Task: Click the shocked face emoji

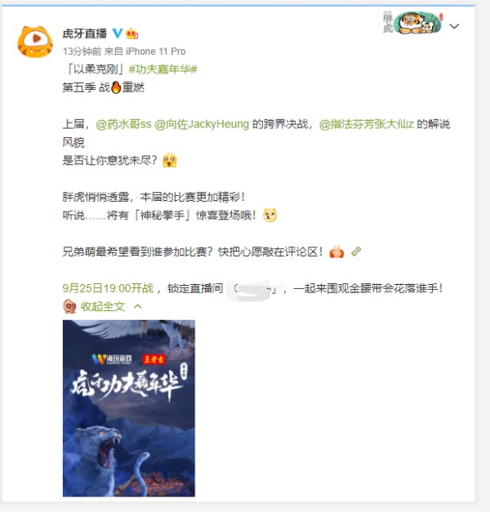Action: pos(170,161)
